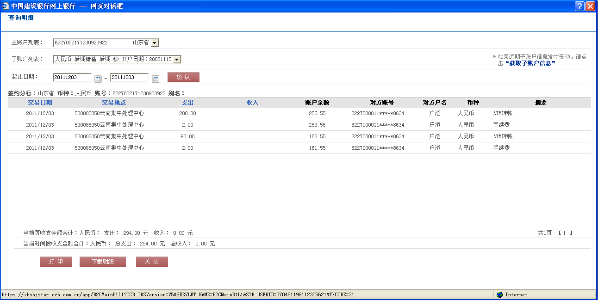
Task: Click the help question mark icon
Action: click(x=579, y=6)
